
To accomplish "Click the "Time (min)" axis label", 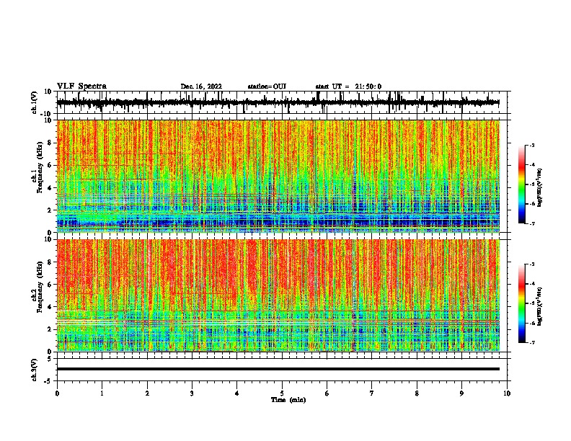I will click(x=288, y=400).
